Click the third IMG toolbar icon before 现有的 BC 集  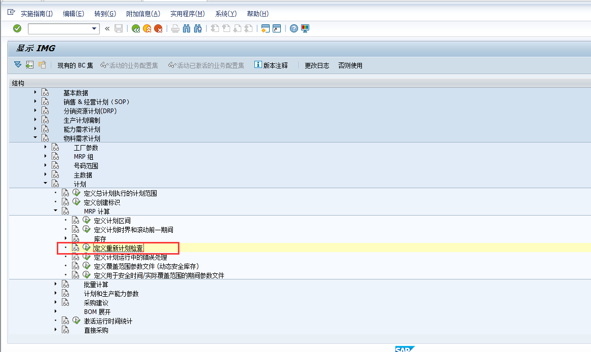coord(42,65)
